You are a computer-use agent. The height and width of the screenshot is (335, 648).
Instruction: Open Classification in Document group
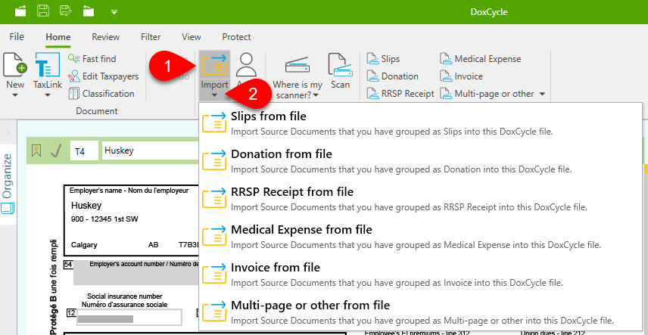click(x=101, y=94)
